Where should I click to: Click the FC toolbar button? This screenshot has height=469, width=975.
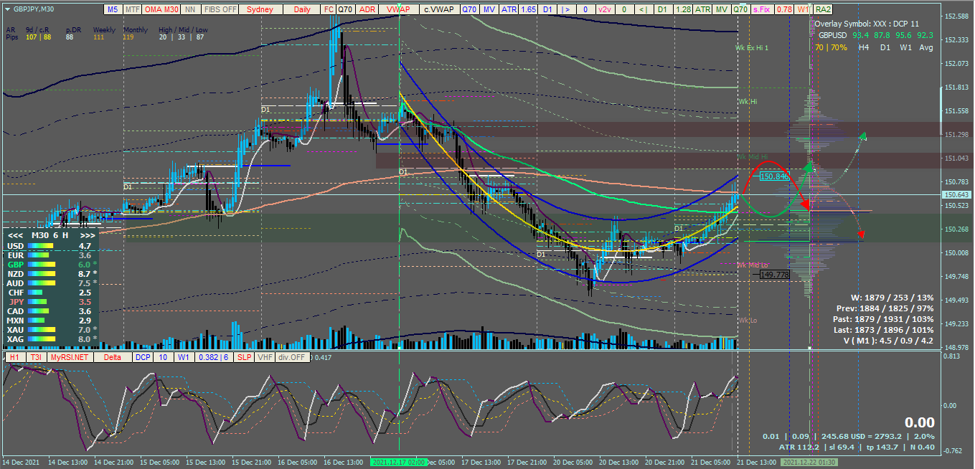tap(329, 9)
